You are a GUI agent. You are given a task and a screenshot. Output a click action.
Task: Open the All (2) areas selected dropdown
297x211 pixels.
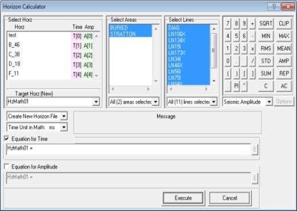click(x=155, y=102)
